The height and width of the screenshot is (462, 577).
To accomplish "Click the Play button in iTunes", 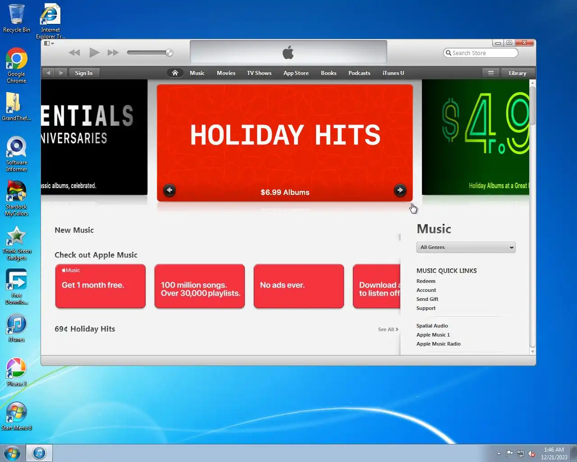I will click(94, 53).
